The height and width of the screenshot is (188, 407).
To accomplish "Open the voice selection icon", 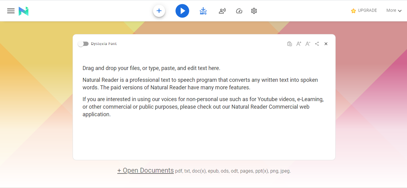I will [x=222, y=11].
